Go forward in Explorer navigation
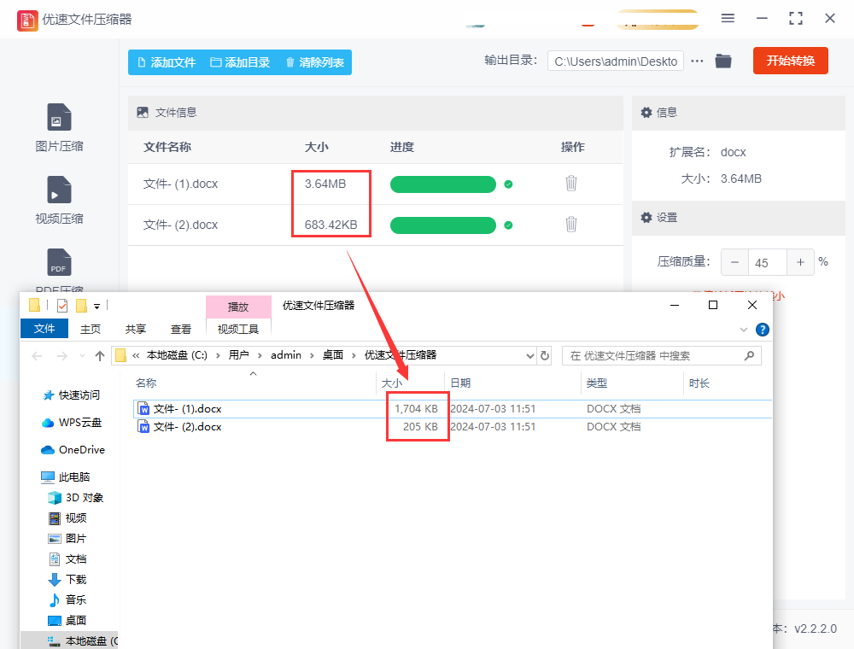Screen dimensions: 854x649 [62, 356]
